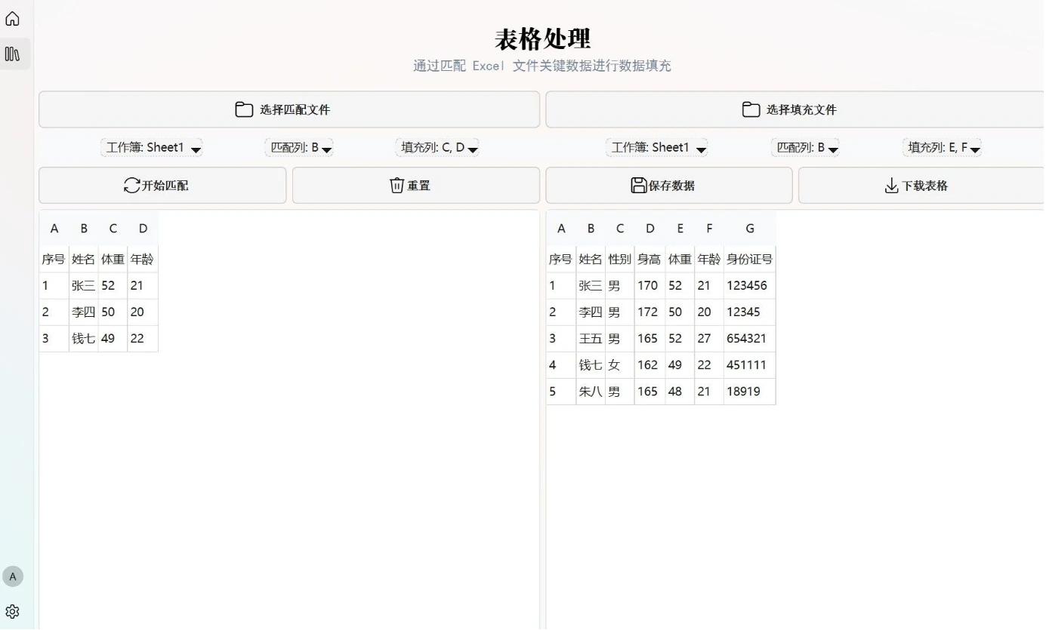Open right 匹配列: B dropdown
1046x630 pixels.
tap(806, 148)
